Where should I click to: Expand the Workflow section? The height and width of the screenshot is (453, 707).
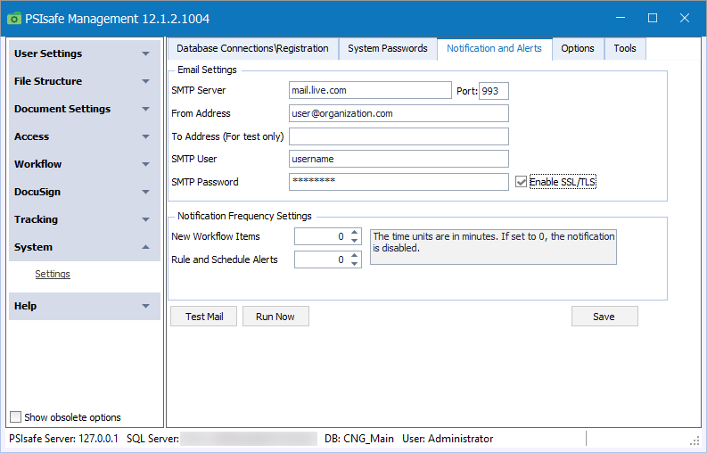85,164
